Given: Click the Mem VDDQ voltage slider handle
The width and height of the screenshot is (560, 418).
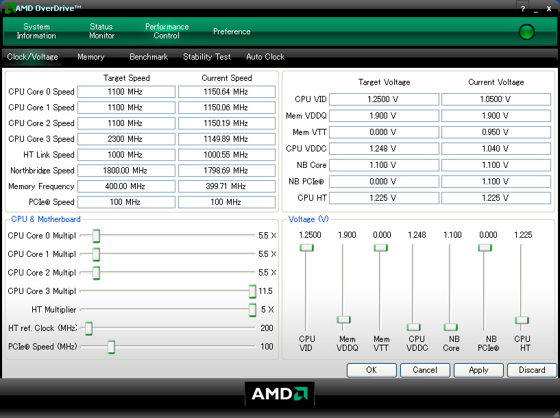Looking at the screenshot, I should [x=343, y=319].
